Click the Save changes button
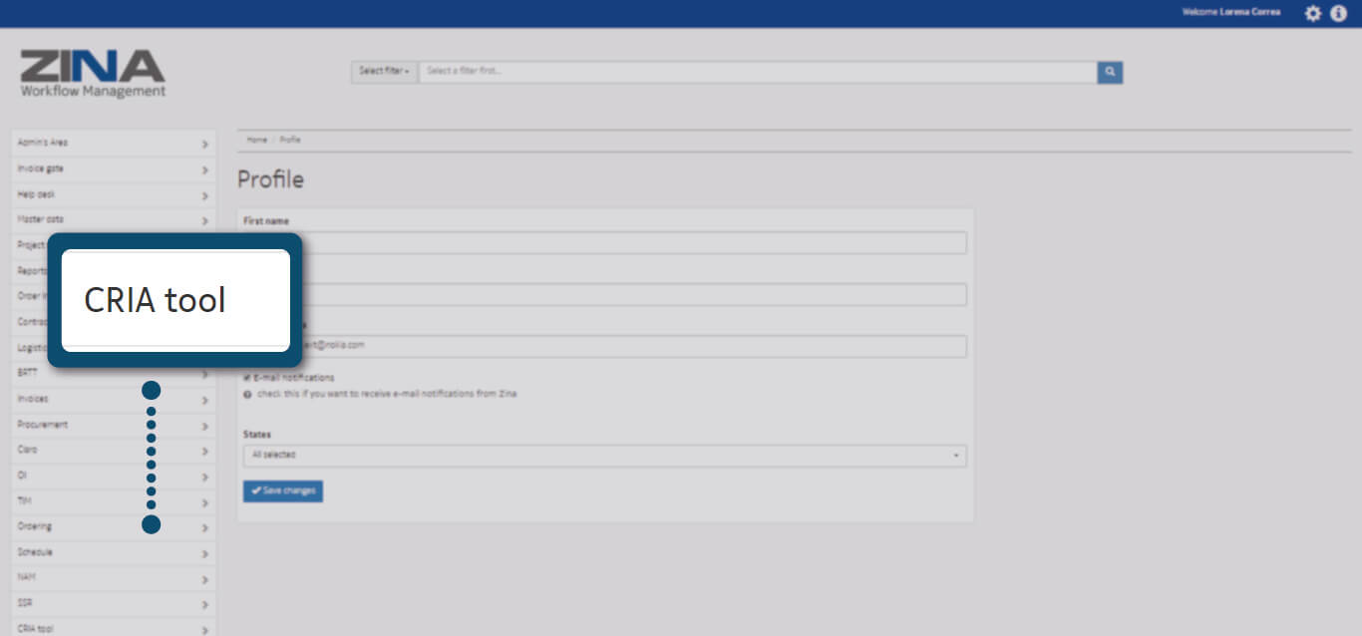1362x636 pixels. (x=283, y=491)
